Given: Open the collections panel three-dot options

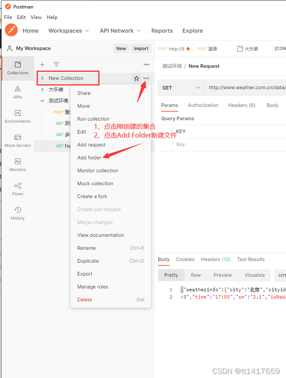Looking at the screenshot, I should tap(147, 65).
